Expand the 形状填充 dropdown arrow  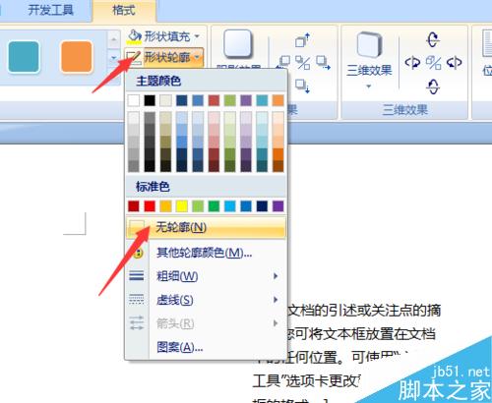click(197, 36)
